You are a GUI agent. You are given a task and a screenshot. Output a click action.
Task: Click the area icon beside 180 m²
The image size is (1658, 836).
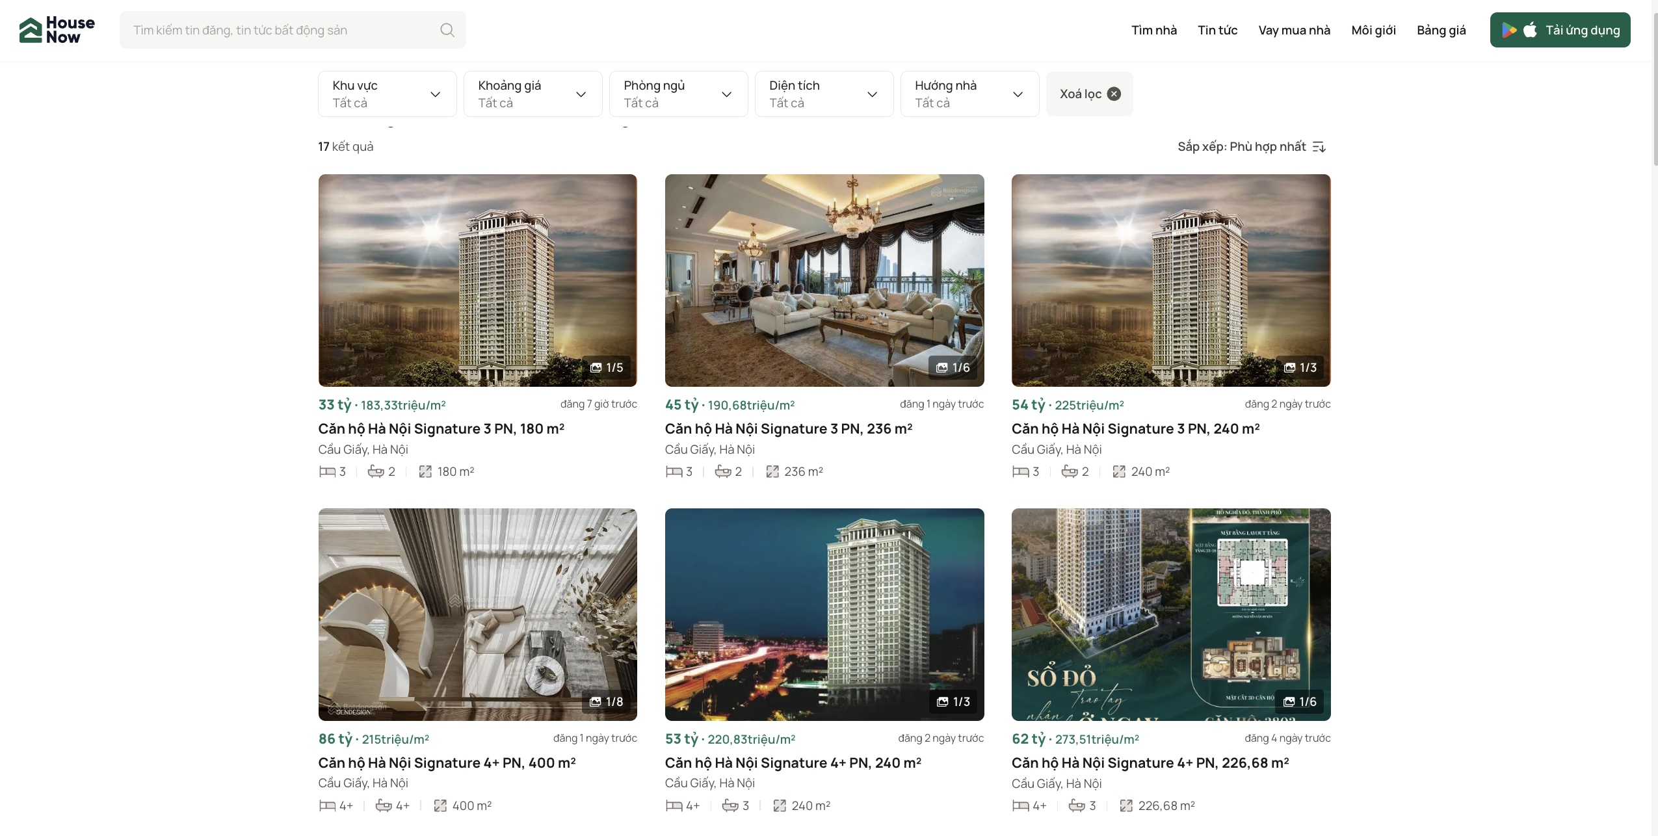425,471
